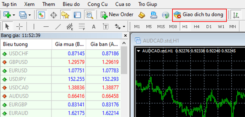Select the text label T tool

pyautogui.click(x=106, y=27)
